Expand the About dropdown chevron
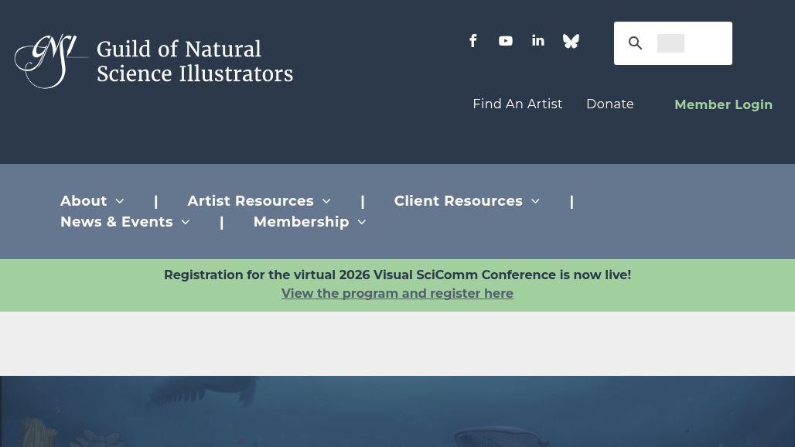795x447 pixels. [120, 201]
